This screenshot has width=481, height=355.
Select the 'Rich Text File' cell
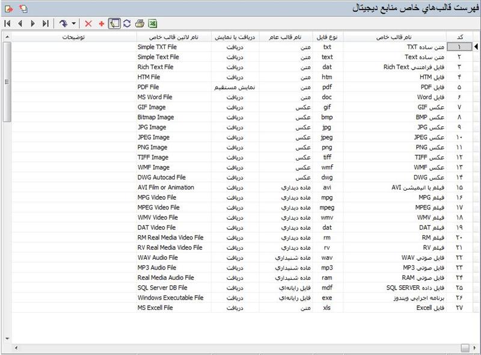tap(174, 67)
